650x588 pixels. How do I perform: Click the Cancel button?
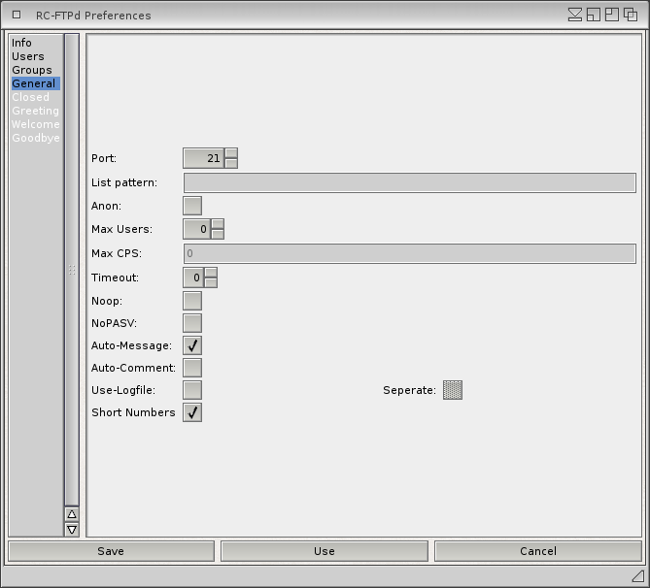point(537,551)
